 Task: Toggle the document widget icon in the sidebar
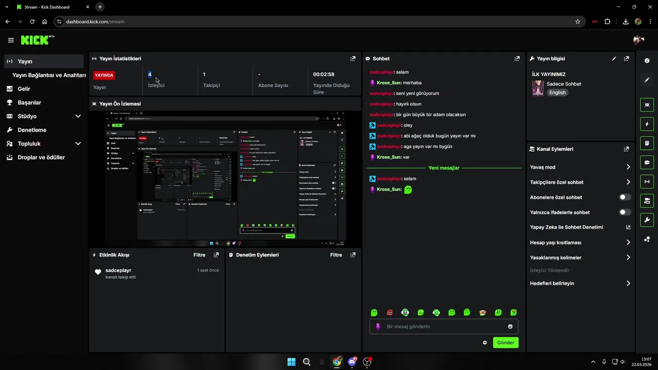(x=647, y=143)
